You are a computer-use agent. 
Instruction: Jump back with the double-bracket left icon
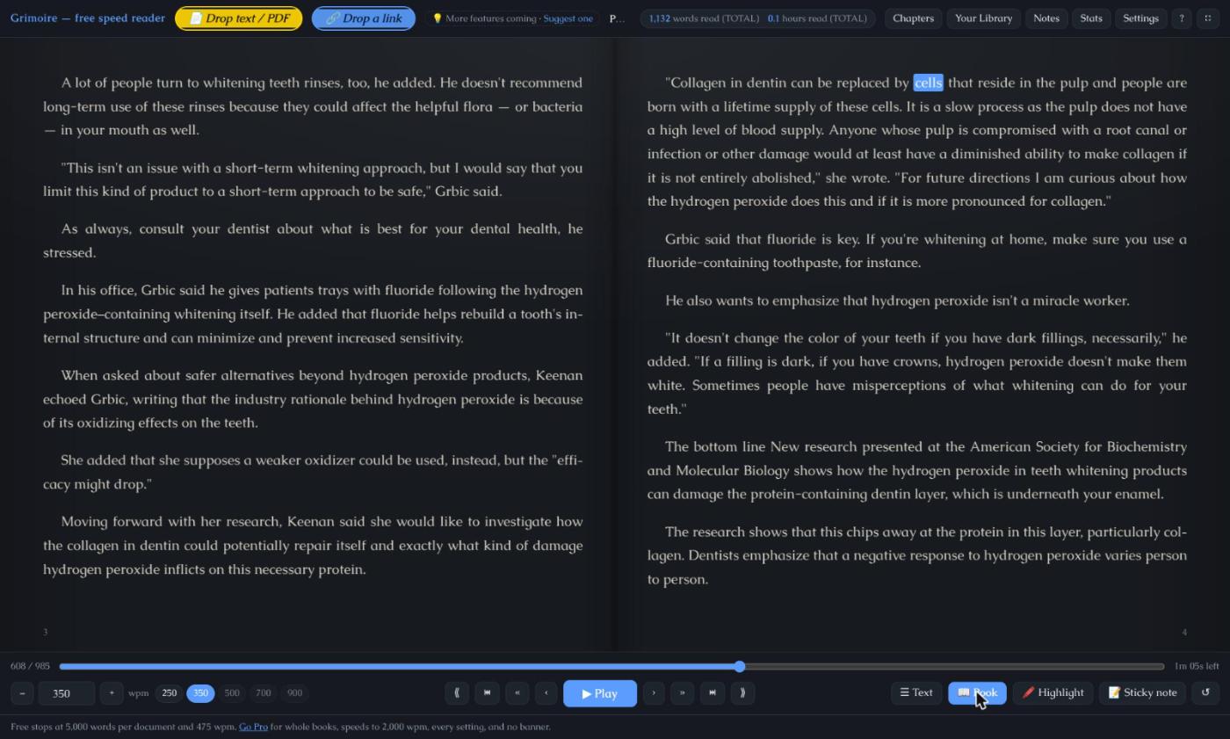(457, 692)
